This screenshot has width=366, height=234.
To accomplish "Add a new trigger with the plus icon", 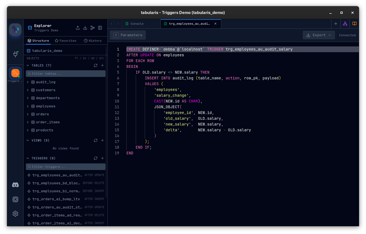I will click(x=102, y=158).
